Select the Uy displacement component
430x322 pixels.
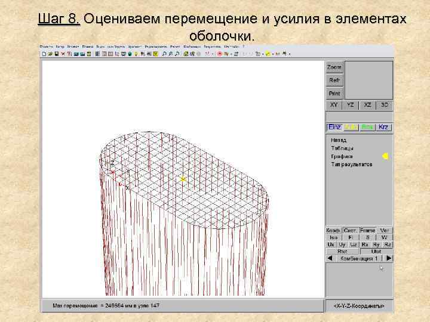pos(342,244)
